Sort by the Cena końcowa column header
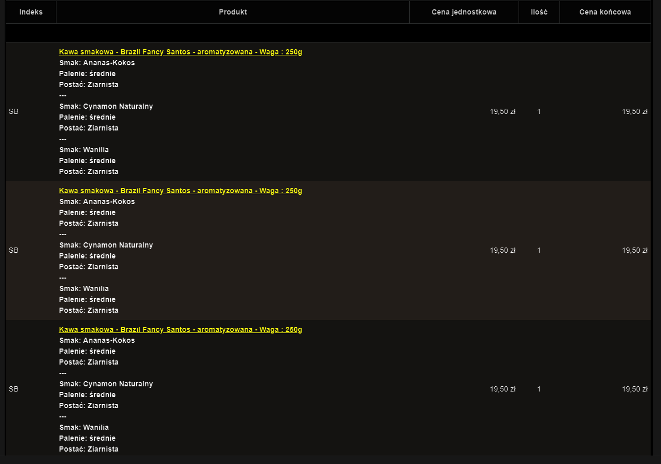 [x=605, y=11]
